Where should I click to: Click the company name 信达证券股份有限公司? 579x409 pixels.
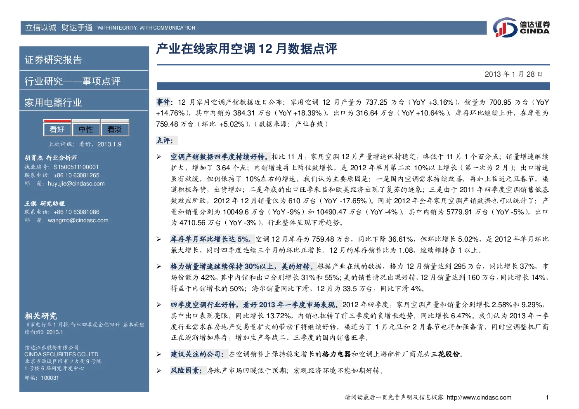click(x=52, y=348)
